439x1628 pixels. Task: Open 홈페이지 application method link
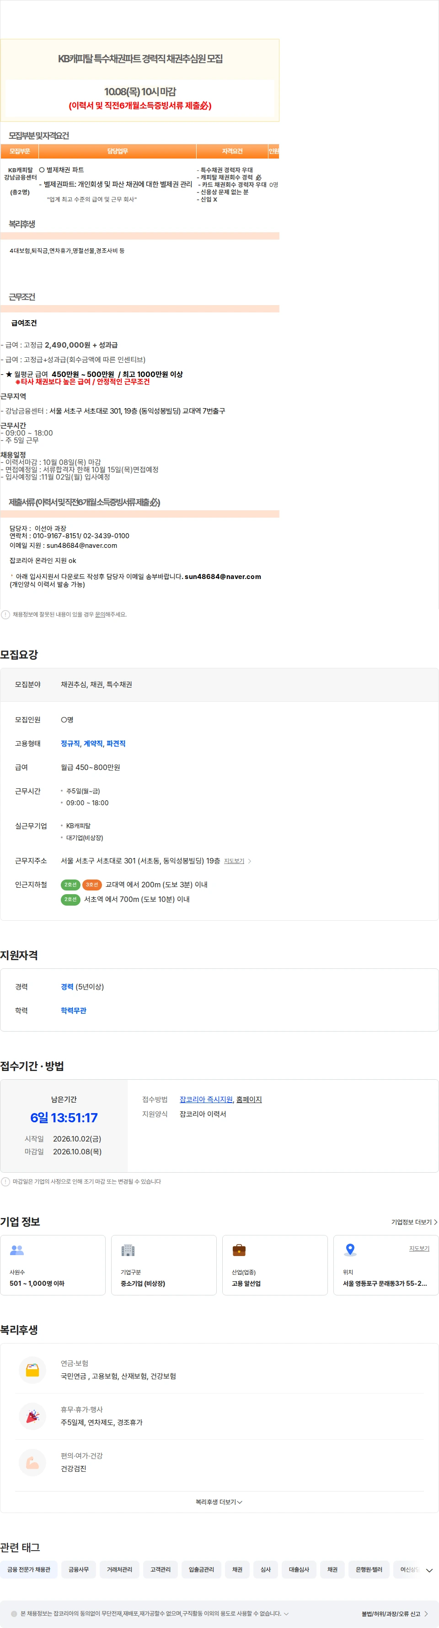[x=248, y=1100]
